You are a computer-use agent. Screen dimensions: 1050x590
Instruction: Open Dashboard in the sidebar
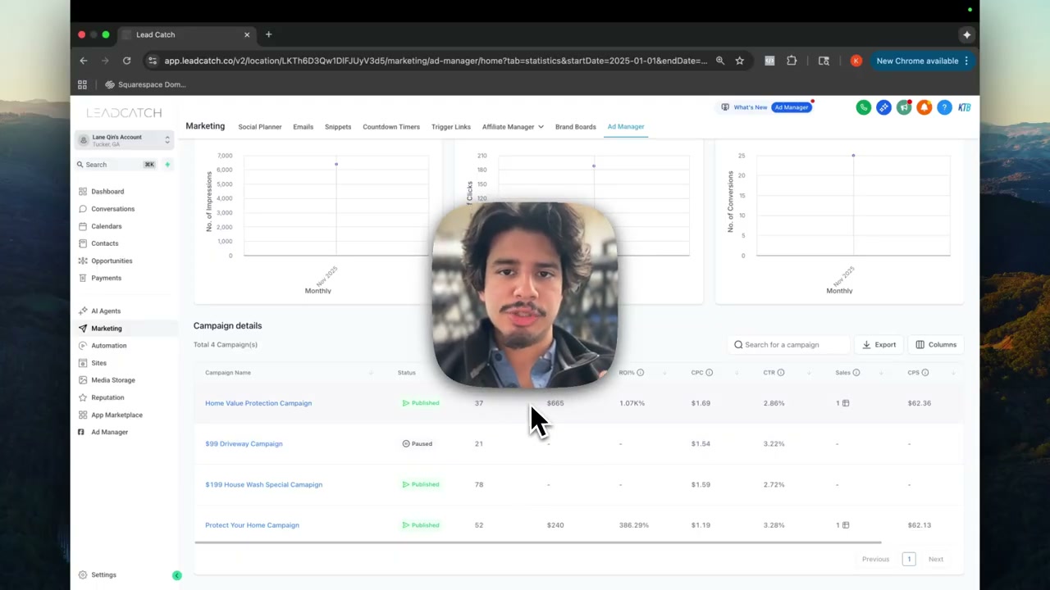(x=107, y=192)
